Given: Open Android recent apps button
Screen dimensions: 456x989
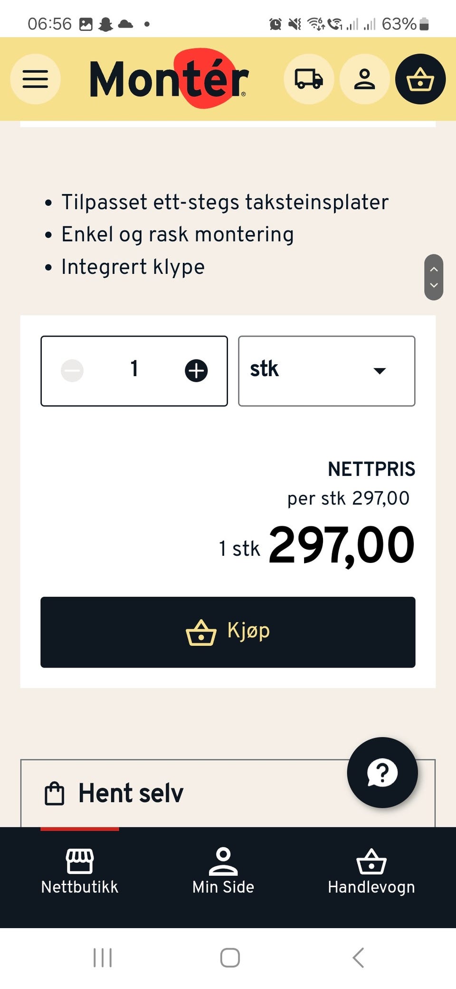Looking at the screenshot, I should pos(103,958).
